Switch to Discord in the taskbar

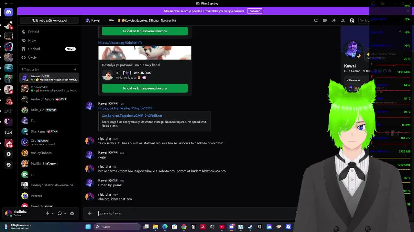[x=231, y=227]
